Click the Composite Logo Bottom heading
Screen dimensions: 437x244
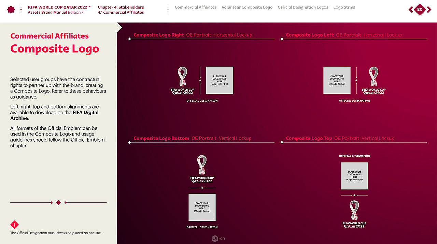click(x=161, y=138)
